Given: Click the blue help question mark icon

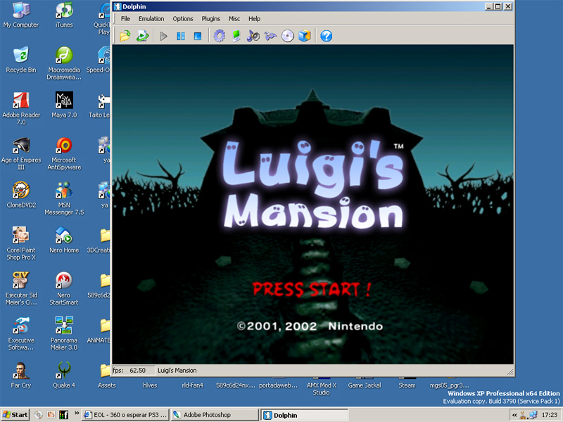Looking at the screenshot, I should (x=326, y=36).
